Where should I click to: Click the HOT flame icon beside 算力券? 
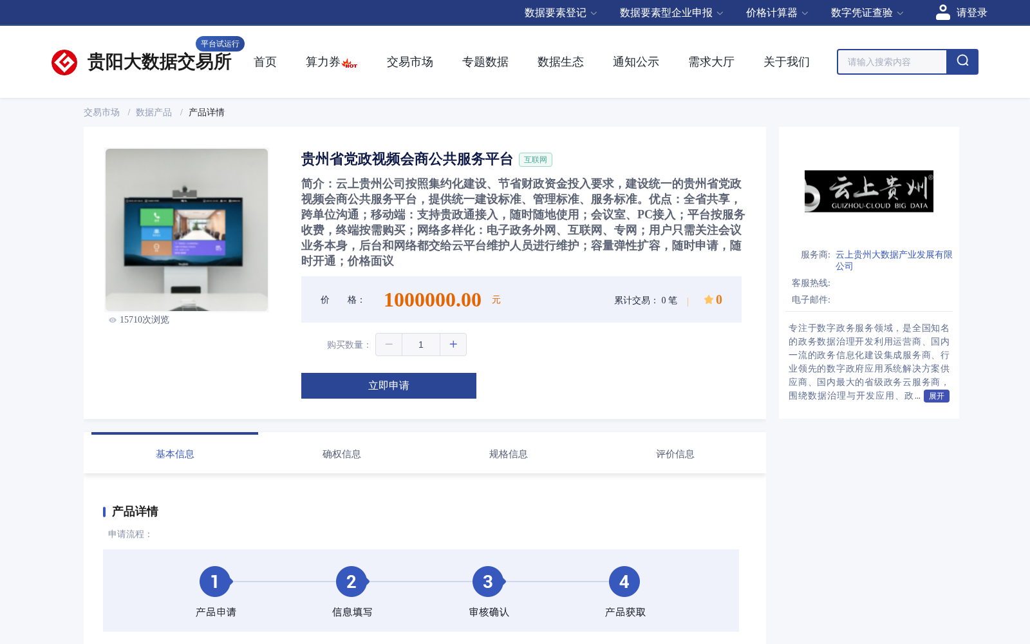click(350, 63)
